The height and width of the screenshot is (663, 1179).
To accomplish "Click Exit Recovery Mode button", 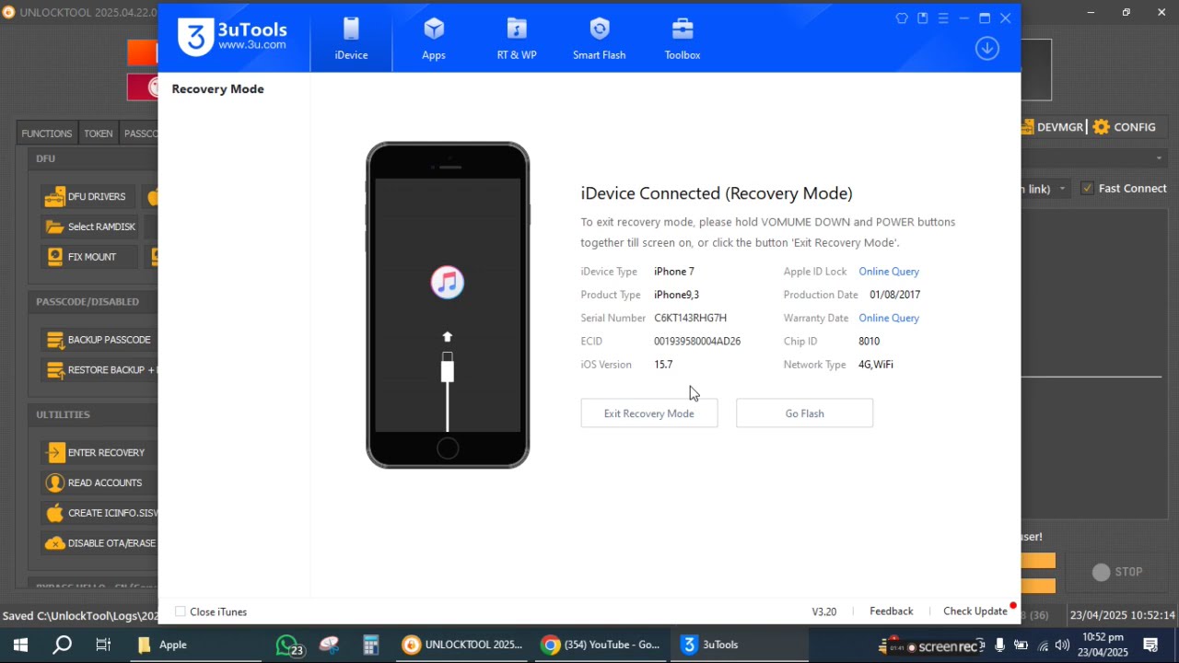I will 648,413.
